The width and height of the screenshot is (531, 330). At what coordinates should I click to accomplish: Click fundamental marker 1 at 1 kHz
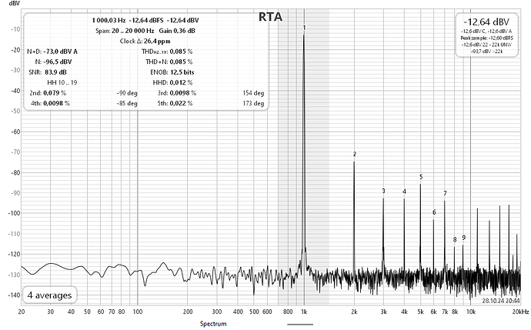pos(304,28)
